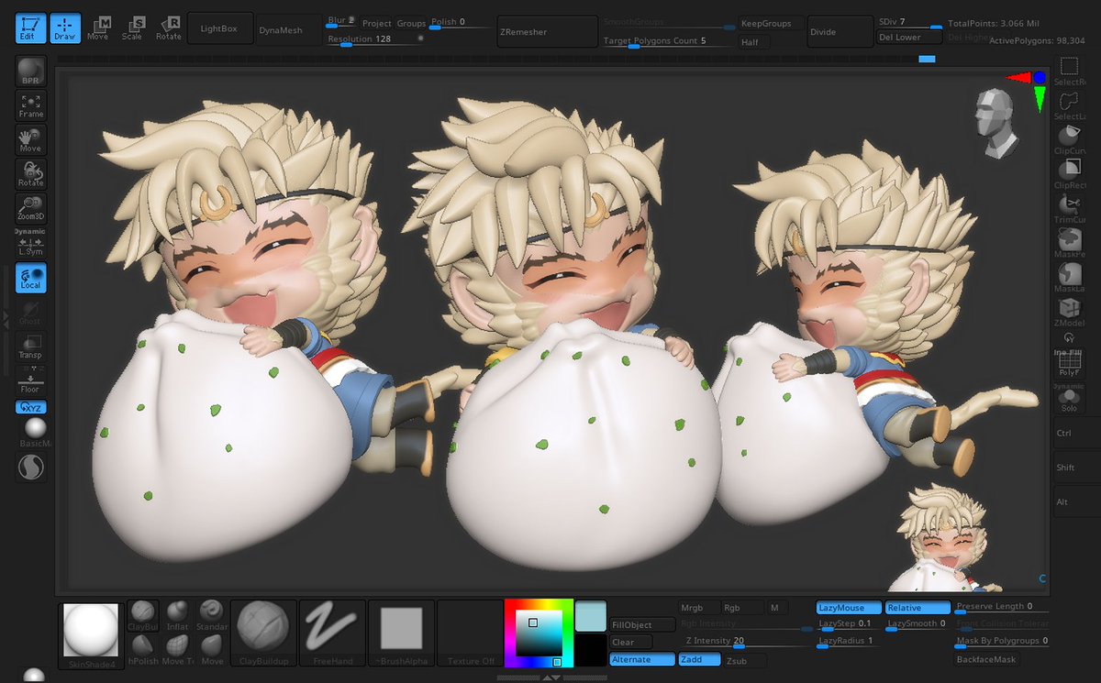Screen dimensions: 1101x683
Task: Click the light blue main color swatch
Action: click(590, 616)
